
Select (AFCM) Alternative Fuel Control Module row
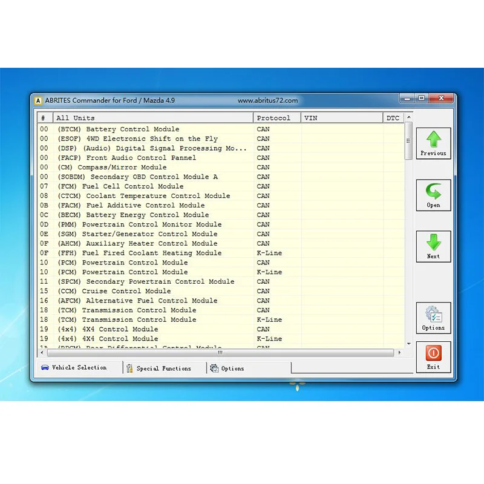pos(221,301)
